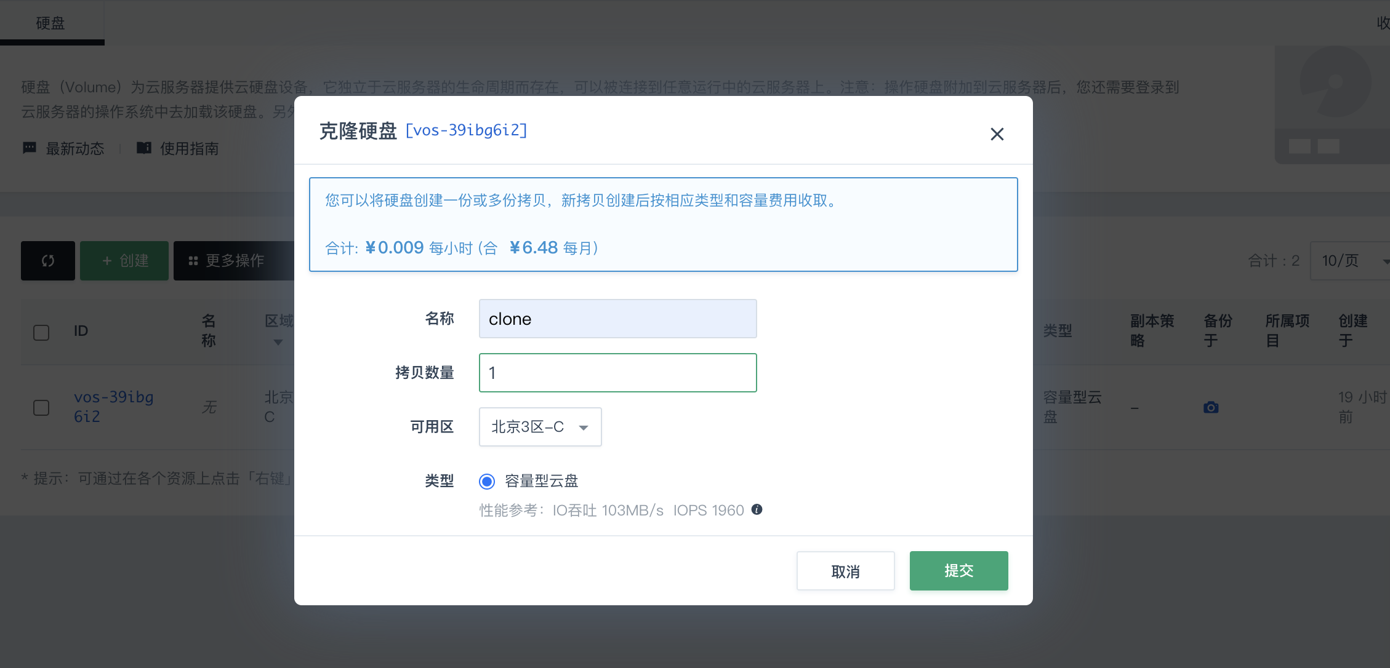
Task: Click the [vos-39ibg6i2] ID in the dialog title
Action: pos(466,130)
